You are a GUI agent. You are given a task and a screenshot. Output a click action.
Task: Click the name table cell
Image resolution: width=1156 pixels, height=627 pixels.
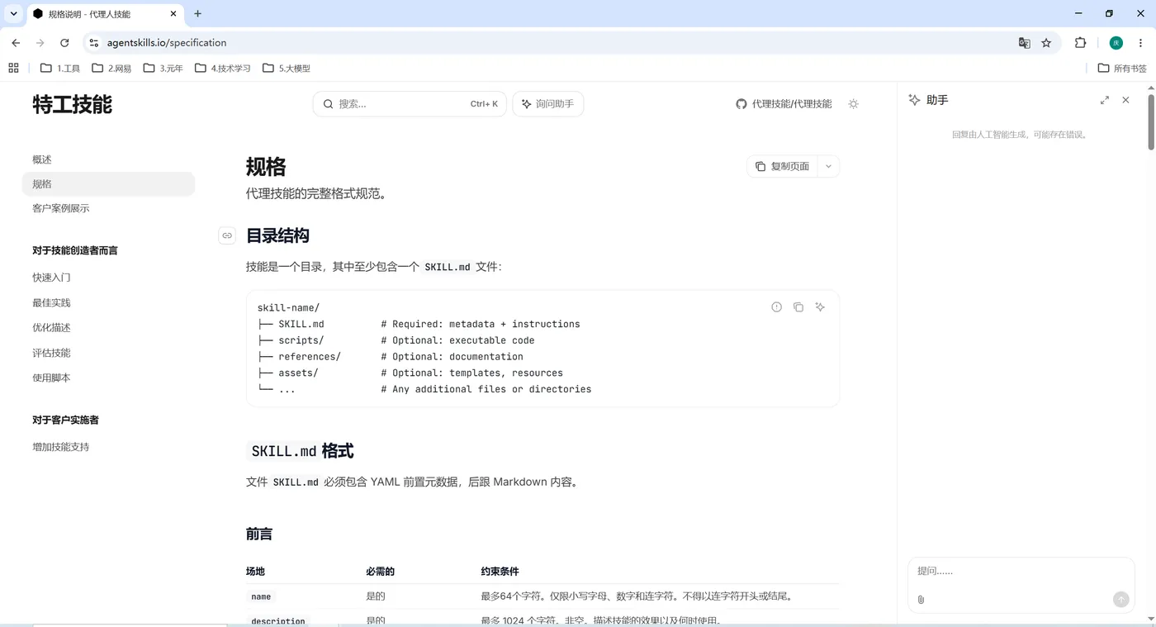click(x=261, y=596)
